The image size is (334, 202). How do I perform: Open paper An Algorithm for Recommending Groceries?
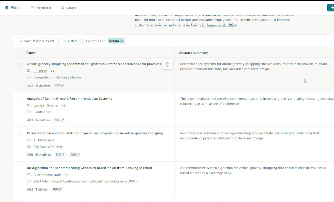pos(89,168)
